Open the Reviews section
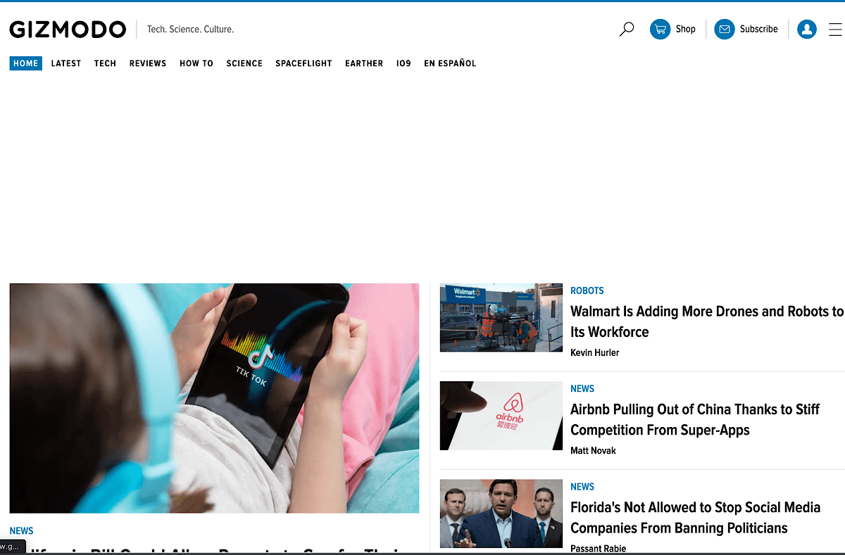The height and width of the screenshot is (555, 845). coord(148,63)
